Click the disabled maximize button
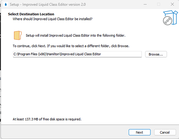Screen dimensions: 179x139 [158, 4]
